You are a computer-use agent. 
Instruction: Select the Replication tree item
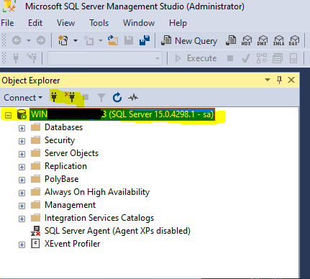coord(65,166)
